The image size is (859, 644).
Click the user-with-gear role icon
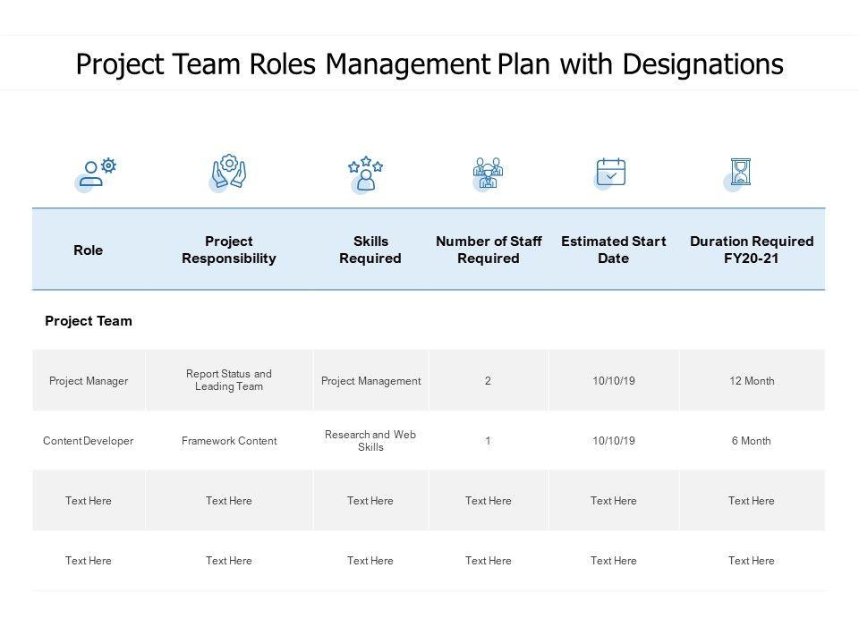pyautogui.click(x=97, y=172)
